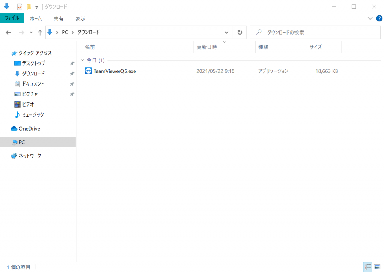This screenshot has width=384, height=272.
Task: Click the back navigation arrow
Action: (x=9, y=33)
